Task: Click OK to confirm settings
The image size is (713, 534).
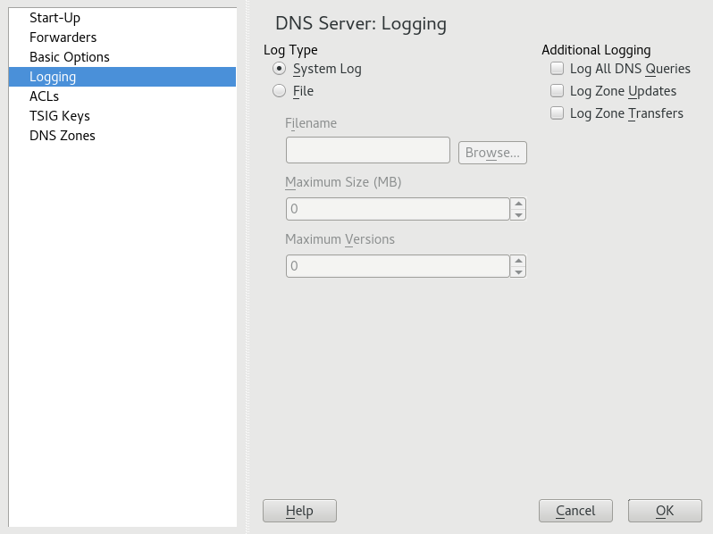Action: pyautogui.click(x=664, y=511)
